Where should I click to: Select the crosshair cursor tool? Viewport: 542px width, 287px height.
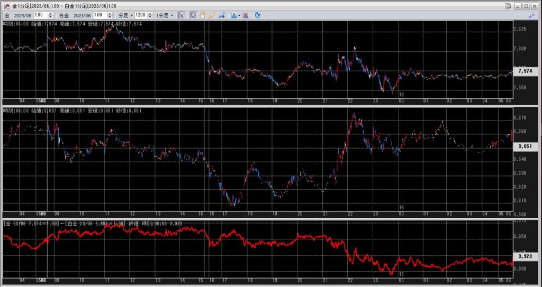click(x=182, y=15)
